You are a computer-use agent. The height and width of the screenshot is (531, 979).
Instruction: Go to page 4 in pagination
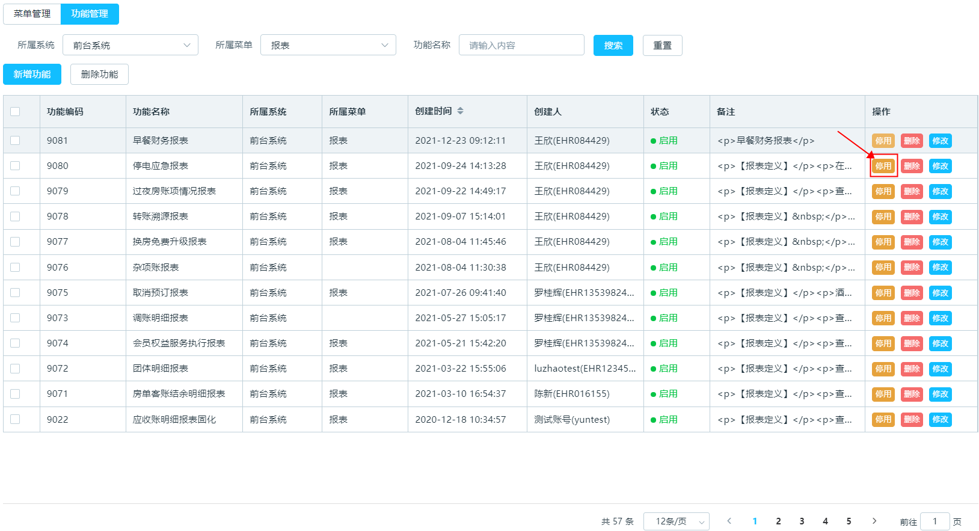coord(825,521)
